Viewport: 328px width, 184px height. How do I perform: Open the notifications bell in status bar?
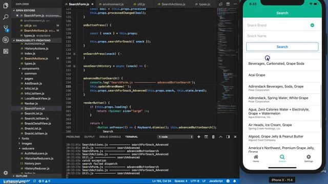[235, 181]
